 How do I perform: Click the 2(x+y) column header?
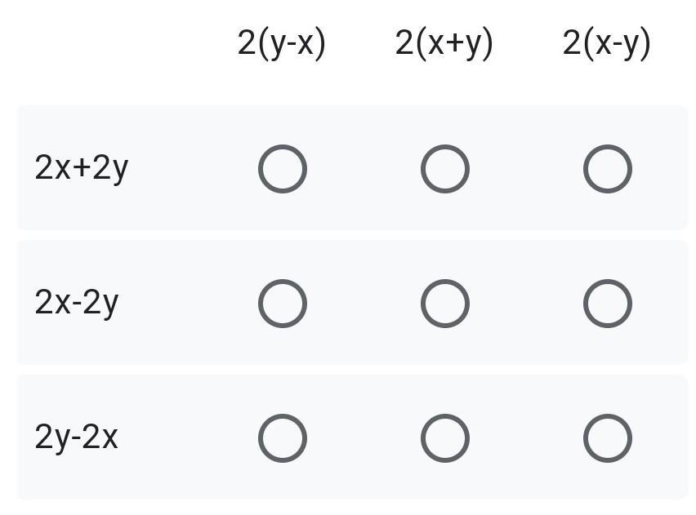click(444, 43)
